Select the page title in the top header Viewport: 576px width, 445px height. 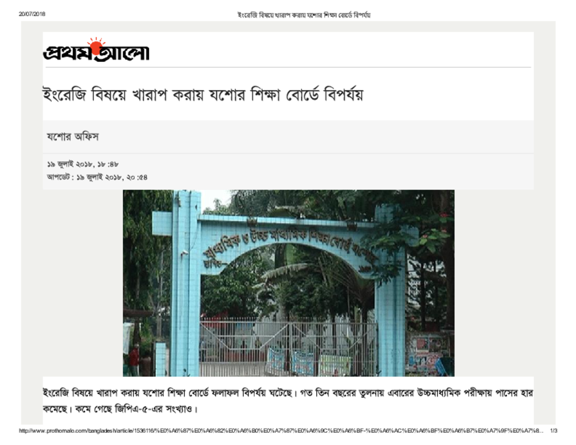(x=304, y=15)
